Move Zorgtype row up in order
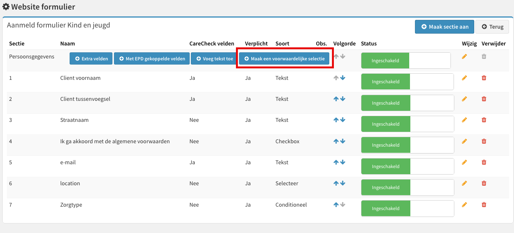 point(336,205)
